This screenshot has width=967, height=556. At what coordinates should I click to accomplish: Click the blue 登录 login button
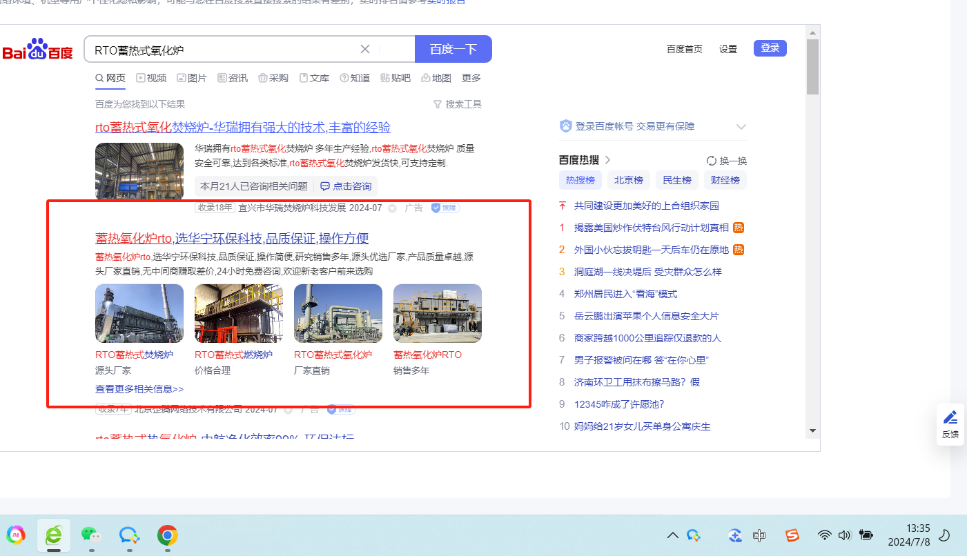tap(770, 48)
